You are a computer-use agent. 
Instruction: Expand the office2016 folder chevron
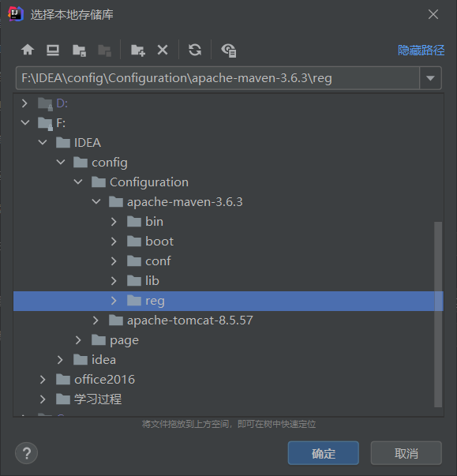click(x=43, y=380)
